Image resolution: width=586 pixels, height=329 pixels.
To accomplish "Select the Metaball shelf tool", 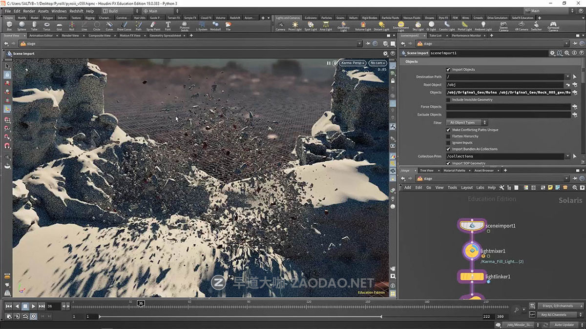I will click(x=215, y=26).
